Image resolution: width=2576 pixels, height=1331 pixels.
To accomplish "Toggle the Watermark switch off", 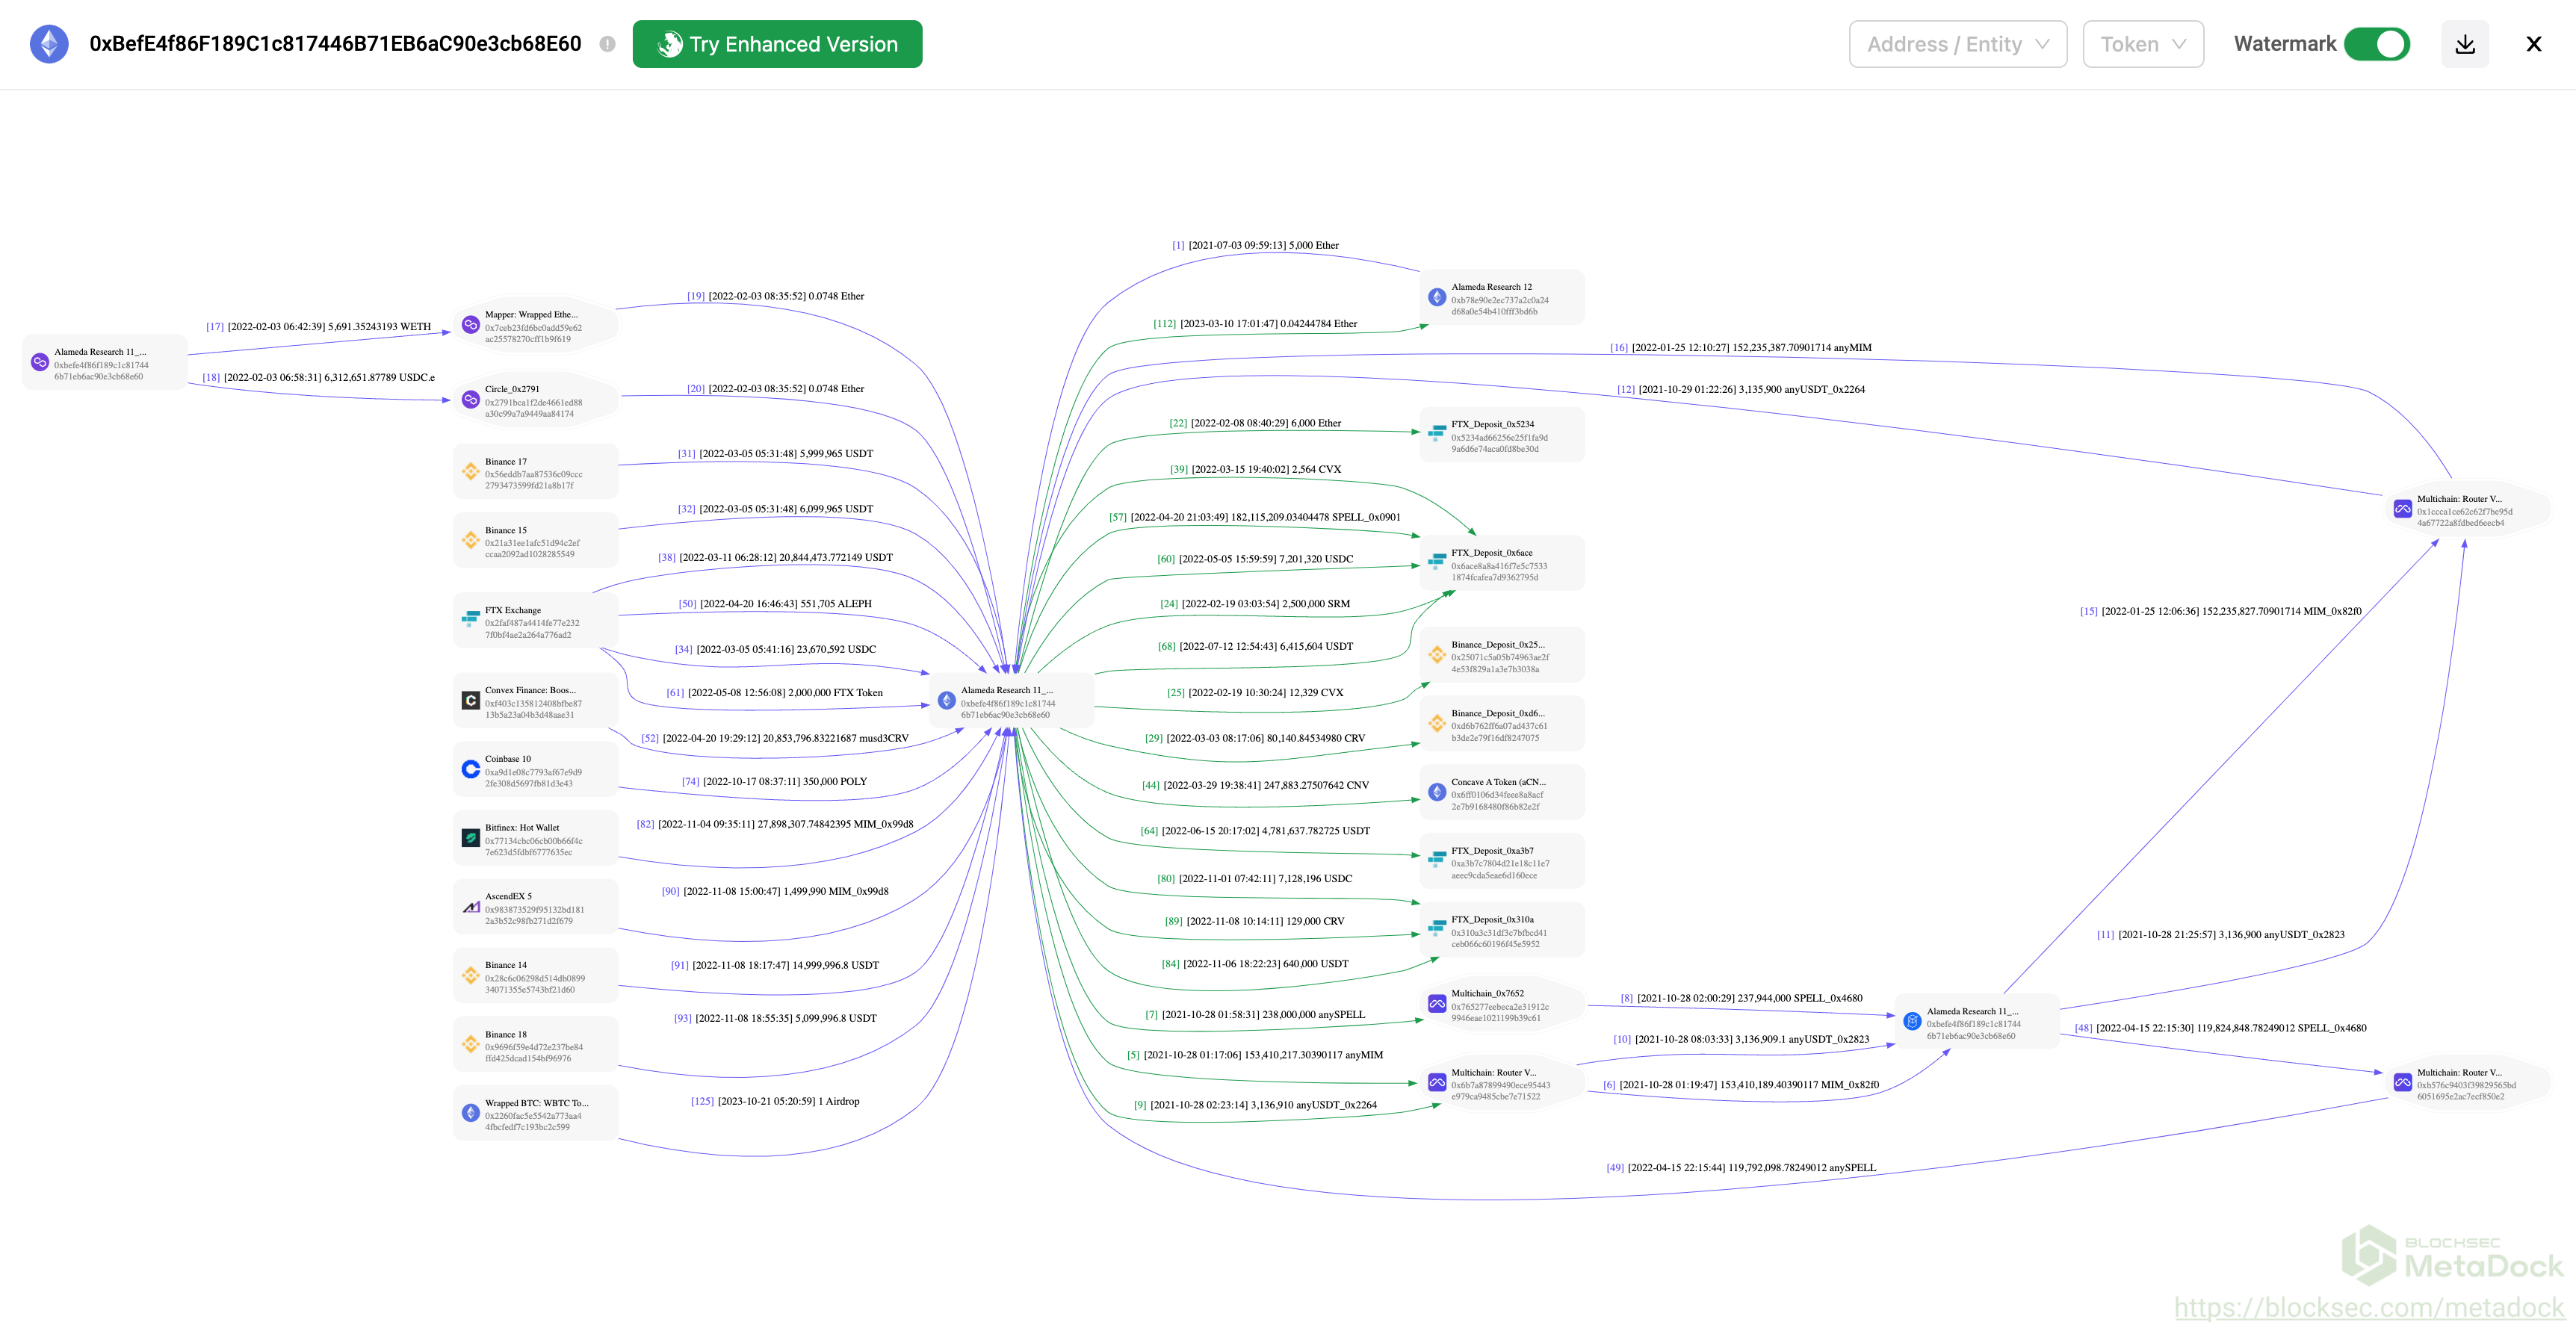I will (x=2376, y=44).
